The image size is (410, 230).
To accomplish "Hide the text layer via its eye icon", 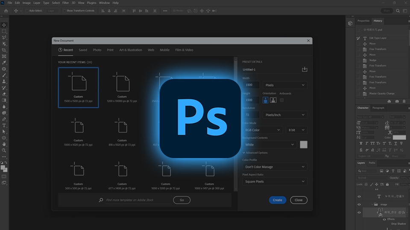I will click(359, 197).
